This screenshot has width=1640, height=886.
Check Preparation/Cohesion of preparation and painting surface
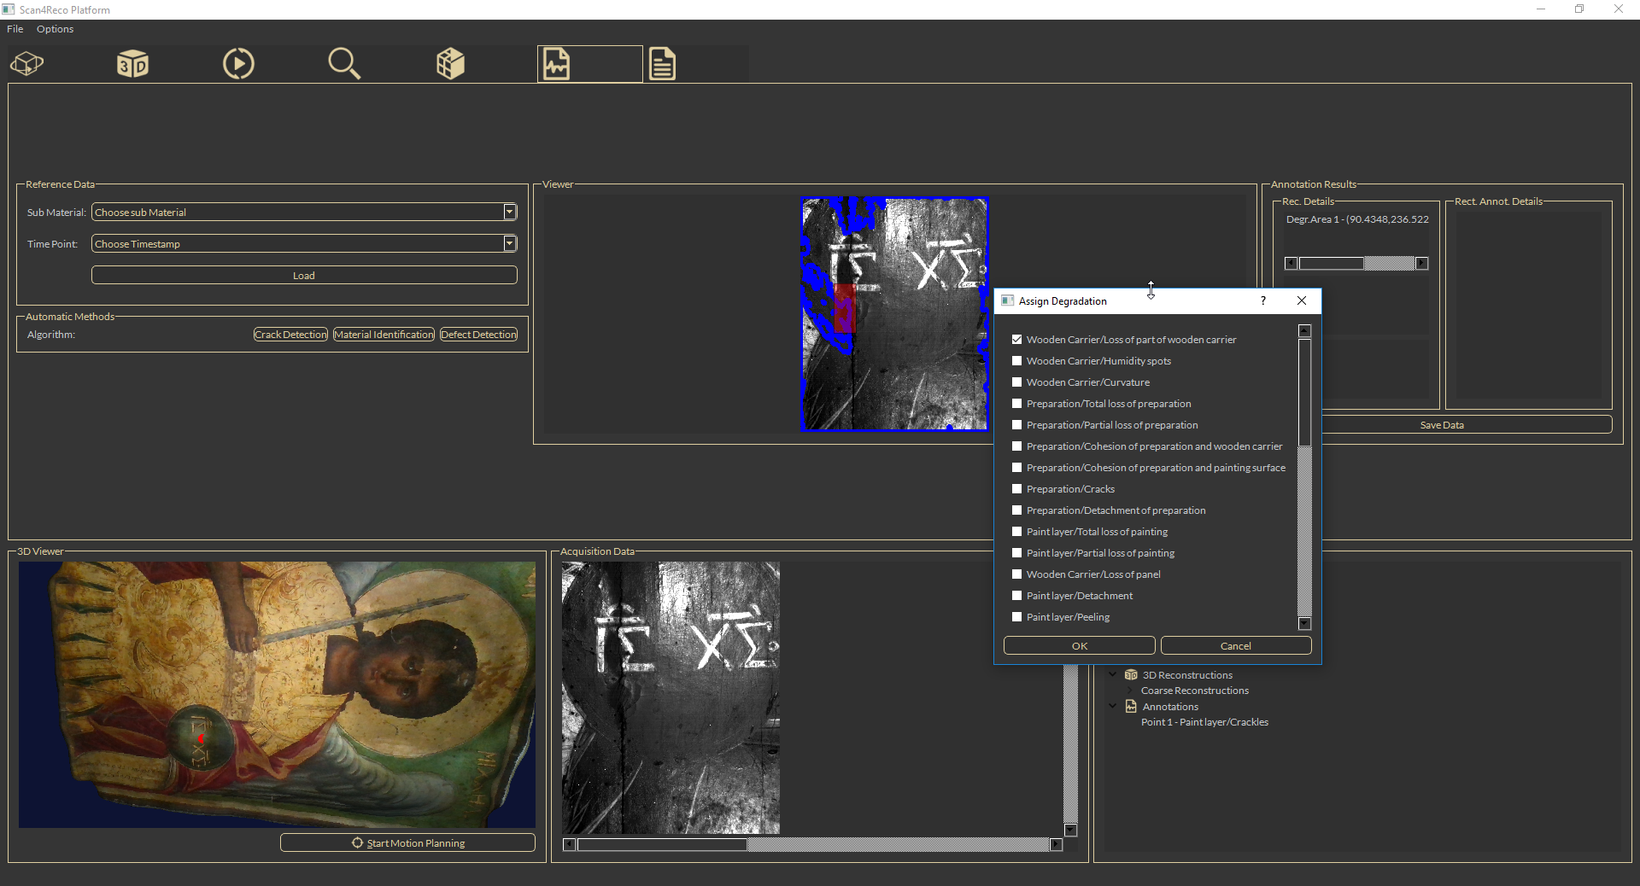(x=1016, y=468)
